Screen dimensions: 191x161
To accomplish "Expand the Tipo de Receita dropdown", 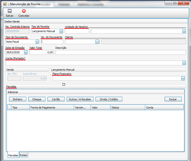I will click(61, 31).
